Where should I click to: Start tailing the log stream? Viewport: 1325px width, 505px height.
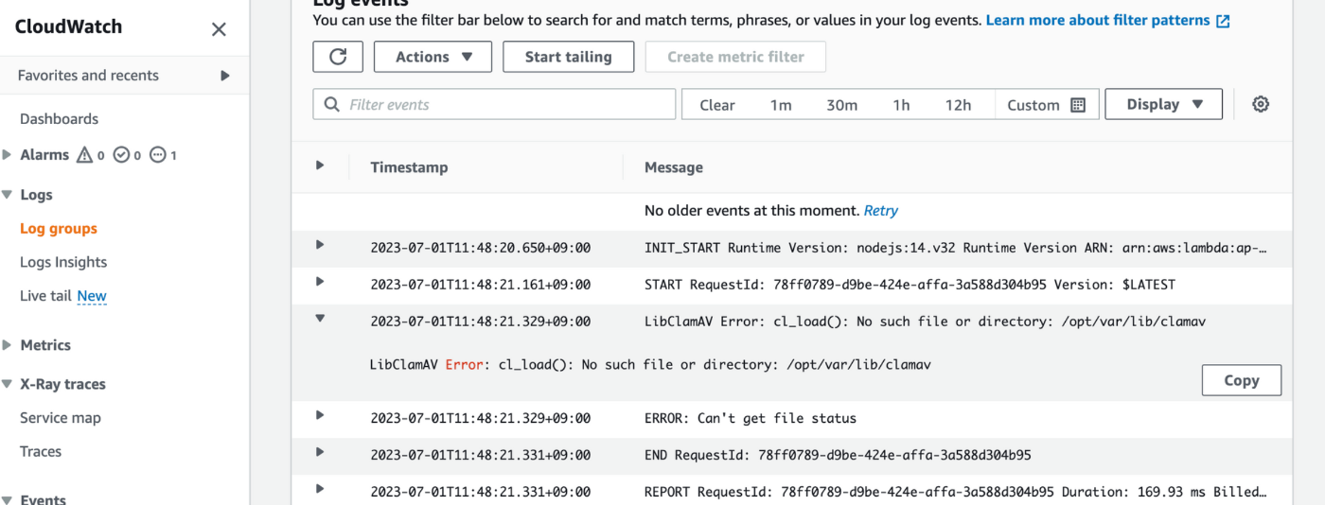pyautogui.click(x=568, y=57)
